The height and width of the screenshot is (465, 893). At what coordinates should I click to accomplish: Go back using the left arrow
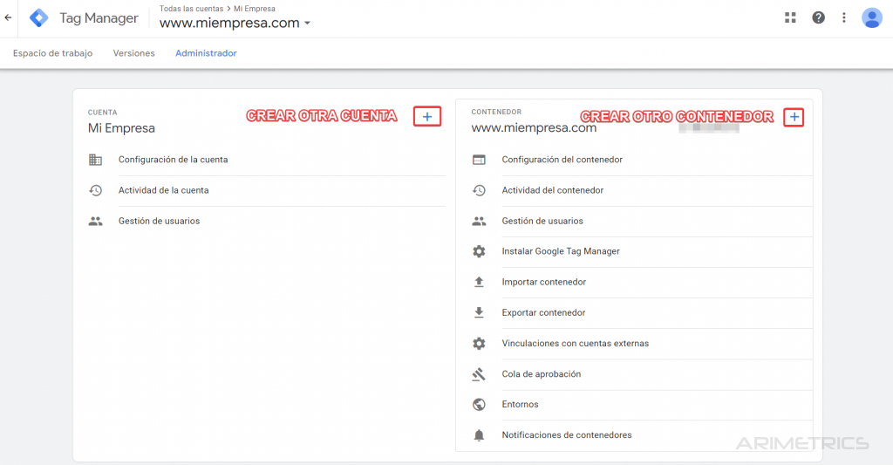8,17
